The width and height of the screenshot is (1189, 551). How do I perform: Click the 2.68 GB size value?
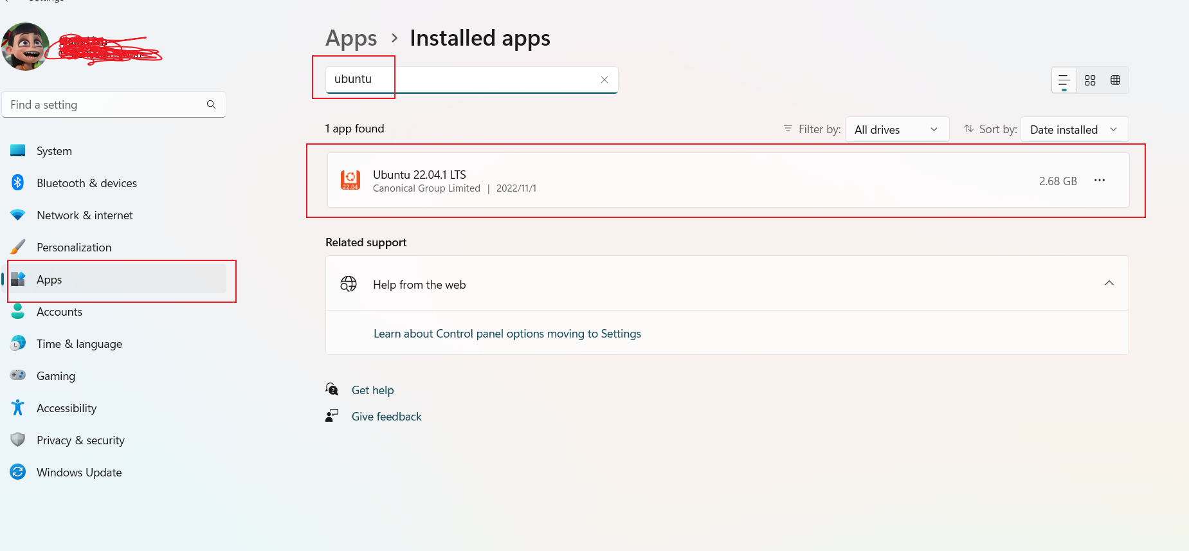(x=1058, y=181)
